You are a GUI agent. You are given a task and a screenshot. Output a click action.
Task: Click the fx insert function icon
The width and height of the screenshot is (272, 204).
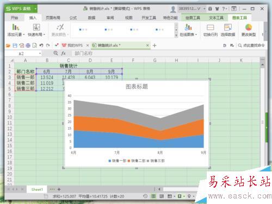tap(63, 53)
